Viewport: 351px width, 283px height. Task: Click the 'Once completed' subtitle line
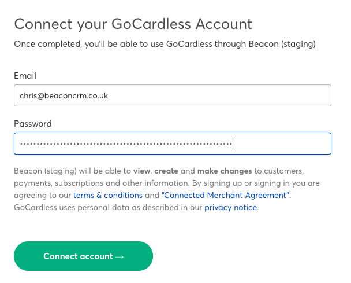click(165, 44)
